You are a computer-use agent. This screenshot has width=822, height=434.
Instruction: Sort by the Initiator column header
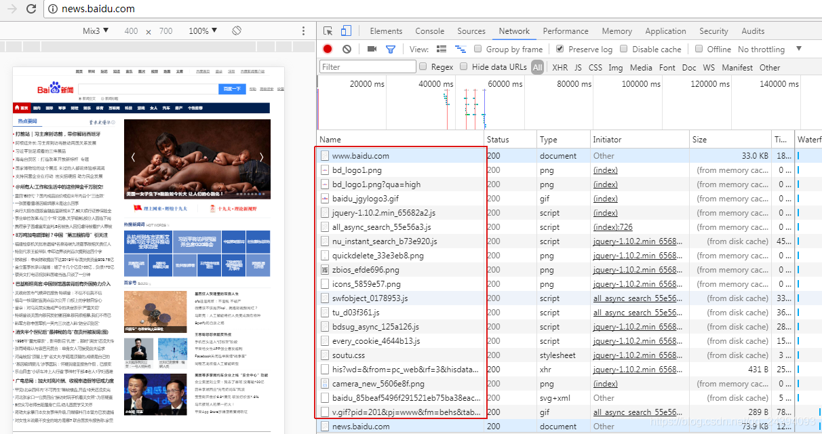pos(641,139)
